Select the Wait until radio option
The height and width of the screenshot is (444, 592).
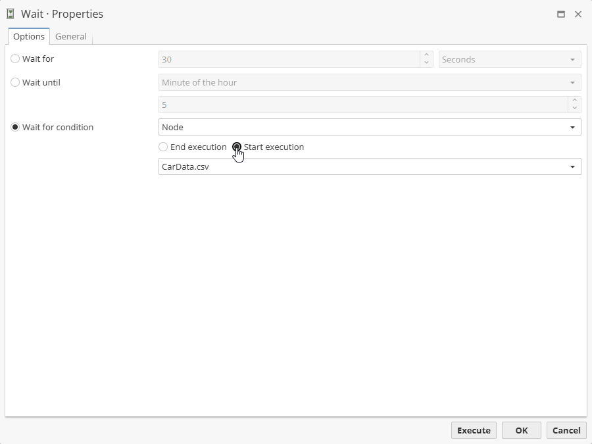(x=16, y=83)
